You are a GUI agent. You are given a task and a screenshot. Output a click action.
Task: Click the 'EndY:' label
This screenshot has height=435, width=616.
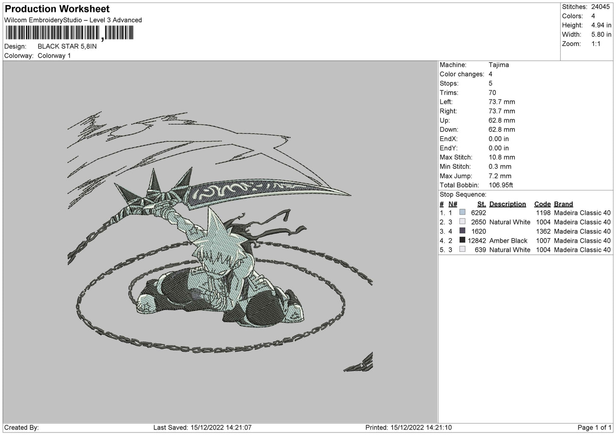point(448,148)
